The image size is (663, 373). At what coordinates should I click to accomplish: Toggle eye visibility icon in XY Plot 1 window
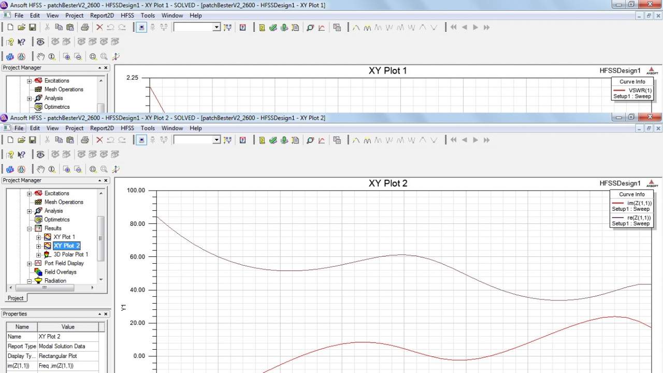click(40, 42)
